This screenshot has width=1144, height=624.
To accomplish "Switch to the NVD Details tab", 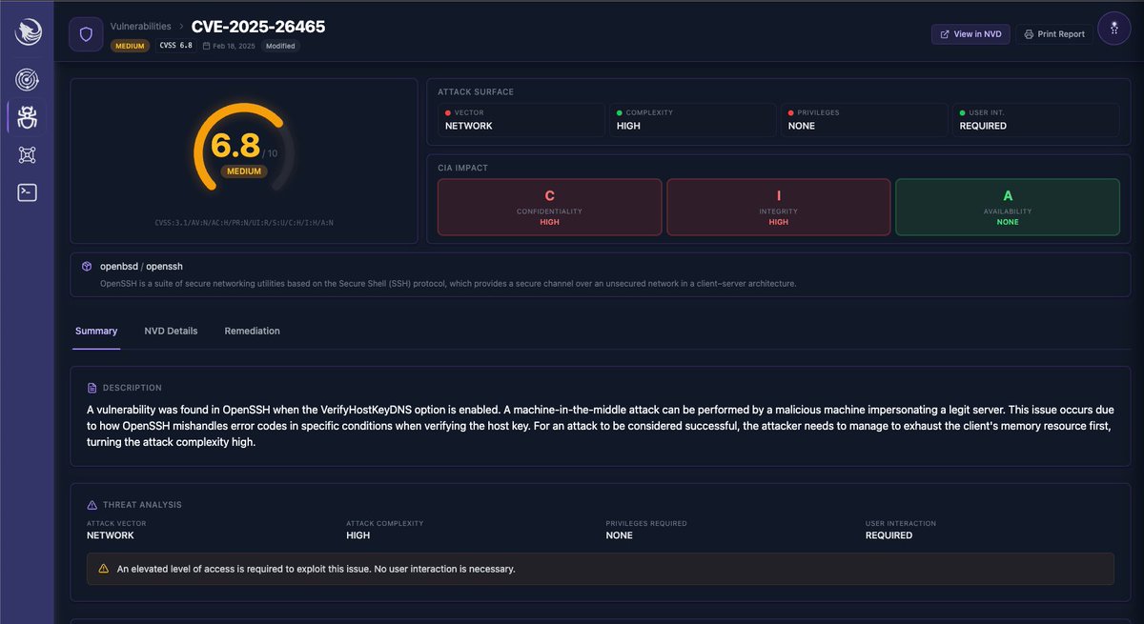I will 171,331.
